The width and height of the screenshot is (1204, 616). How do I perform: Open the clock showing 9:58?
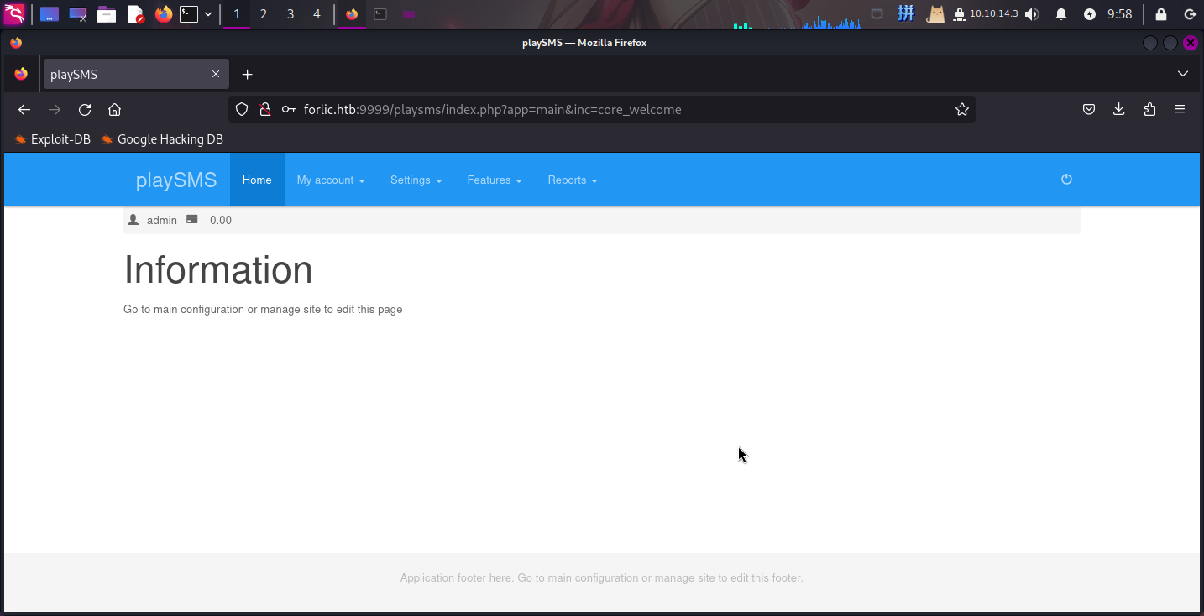(1120, 14)
